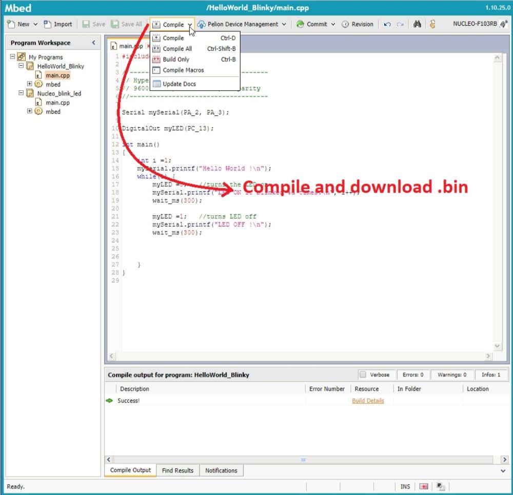
Task: Select the NUCLEO-F103RB target platform
Action: (x=475, y=24)
